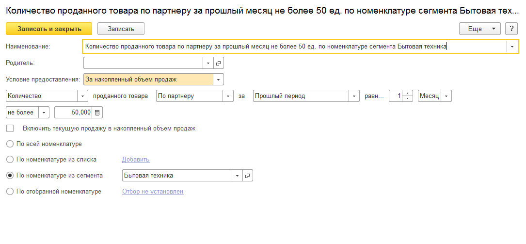Expand the Условие предоставления dropdown

[x=218, y=79]
